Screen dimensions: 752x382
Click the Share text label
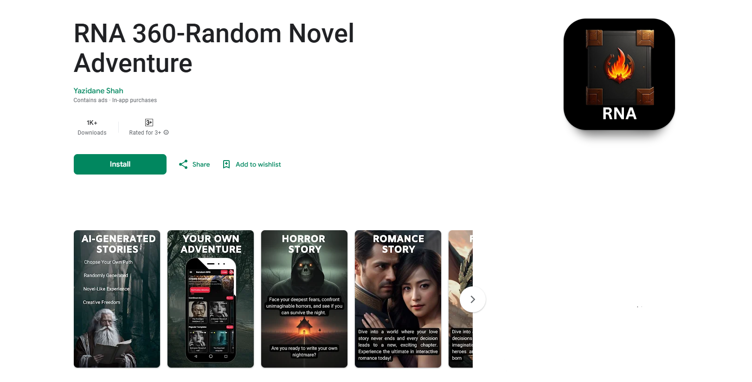201,164
